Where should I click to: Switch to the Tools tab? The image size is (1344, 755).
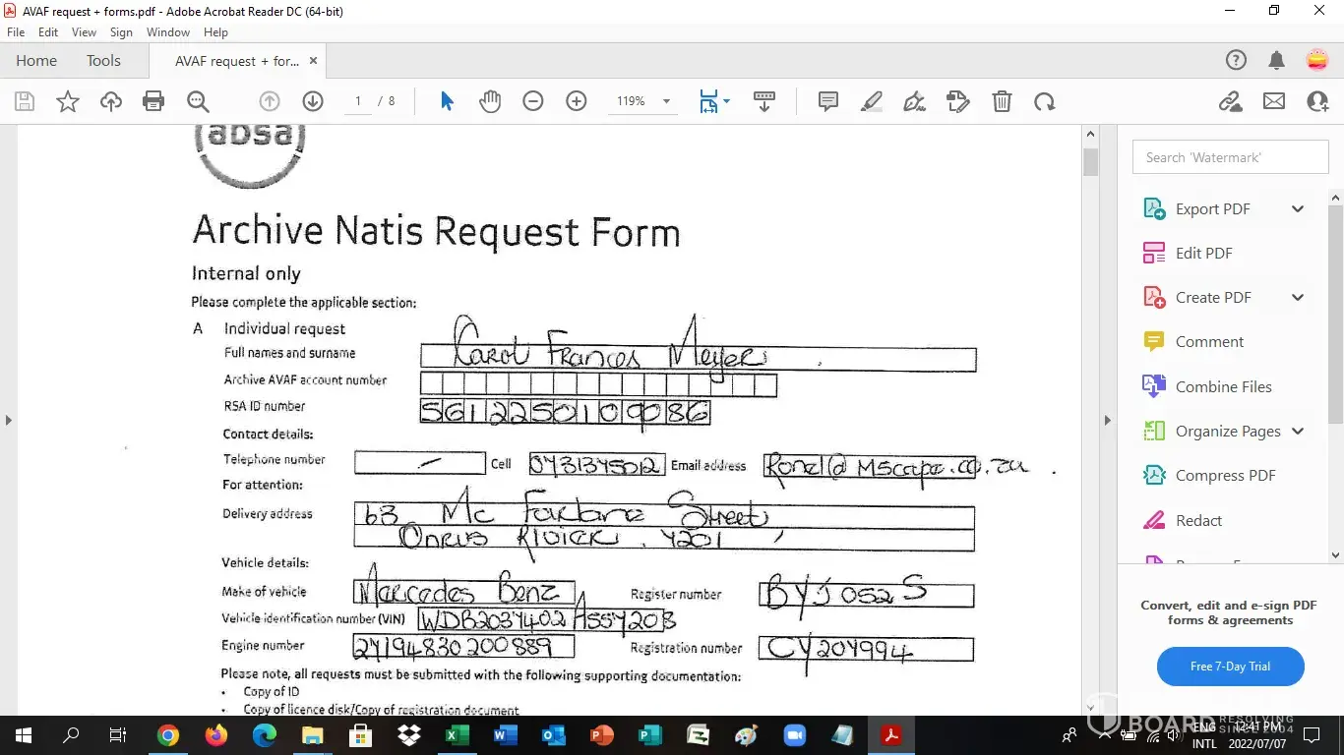coord(103,61)
